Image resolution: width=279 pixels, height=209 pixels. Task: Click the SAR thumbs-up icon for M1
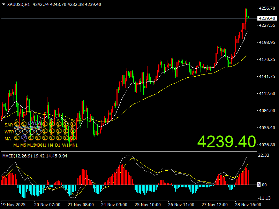click(x=16, y=124)
